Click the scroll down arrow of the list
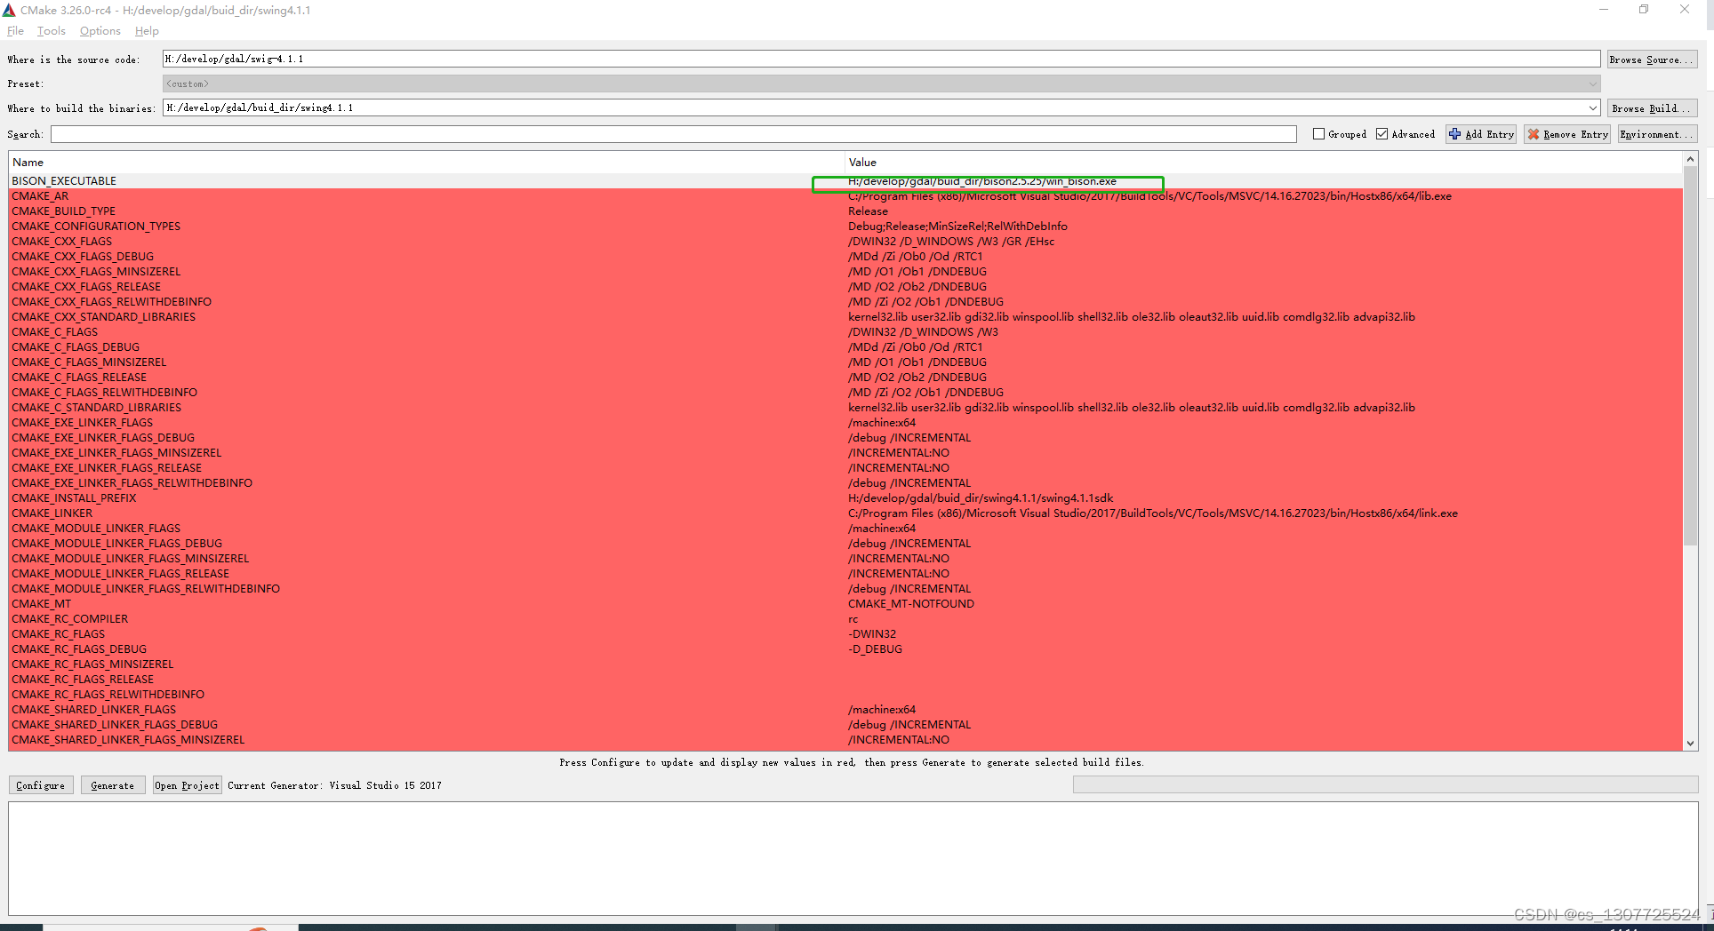This screenshot has height=931, width=1714. pos(1690,744)
